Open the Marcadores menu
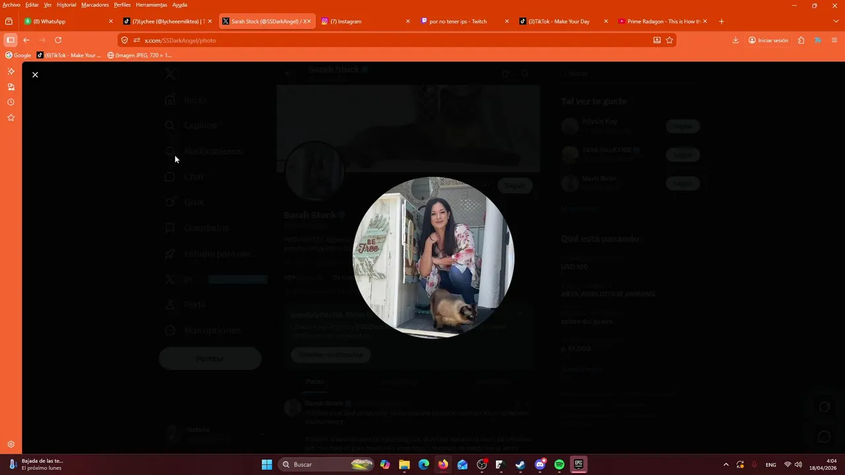845x475 pixels. [95, 5]
